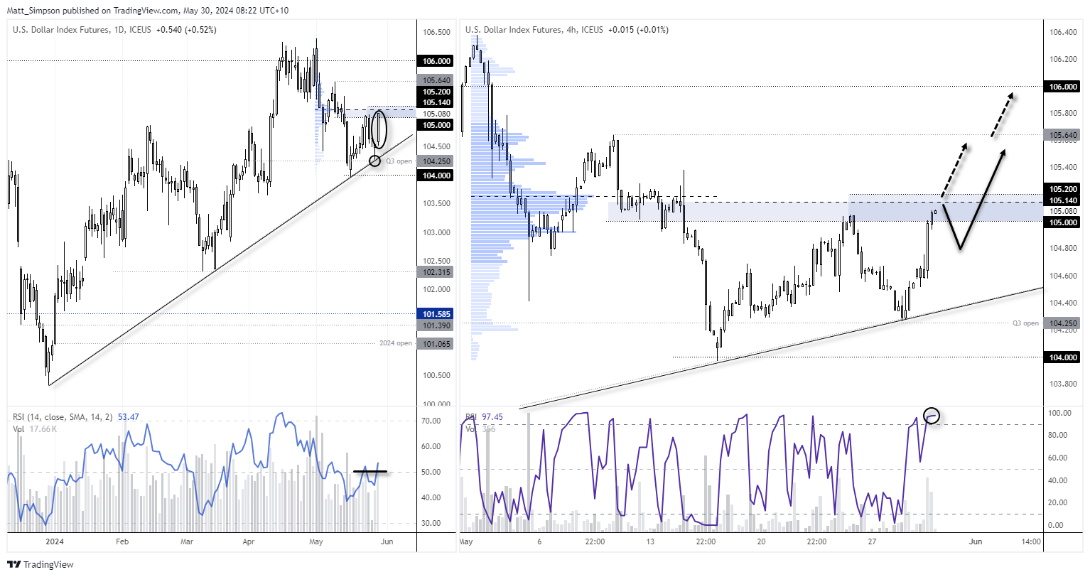Click the 2024 open level label

(x=396, y=343)
